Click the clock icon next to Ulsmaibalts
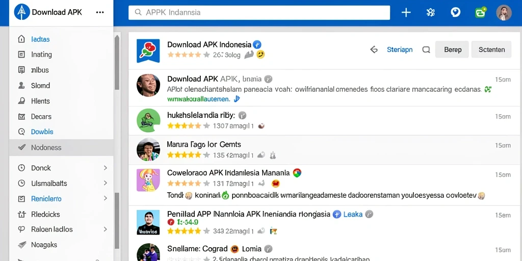 click(x=21, y=183)
